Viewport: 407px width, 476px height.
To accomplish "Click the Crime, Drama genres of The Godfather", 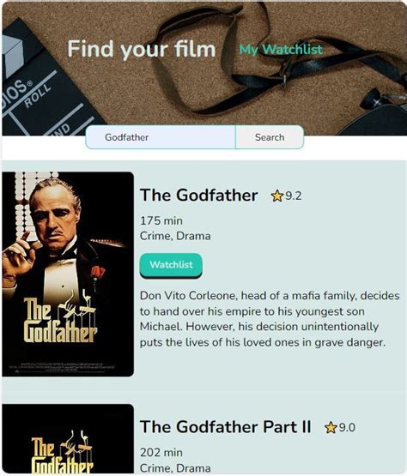I will [175, 236].
